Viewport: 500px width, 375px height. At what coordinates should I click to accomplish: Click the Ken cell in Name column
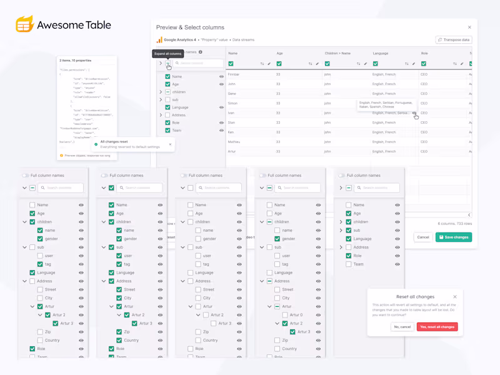click(x=231, y=132)
